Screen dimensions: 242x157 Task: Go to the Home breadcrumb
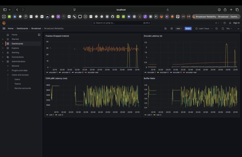pos(11,28)
